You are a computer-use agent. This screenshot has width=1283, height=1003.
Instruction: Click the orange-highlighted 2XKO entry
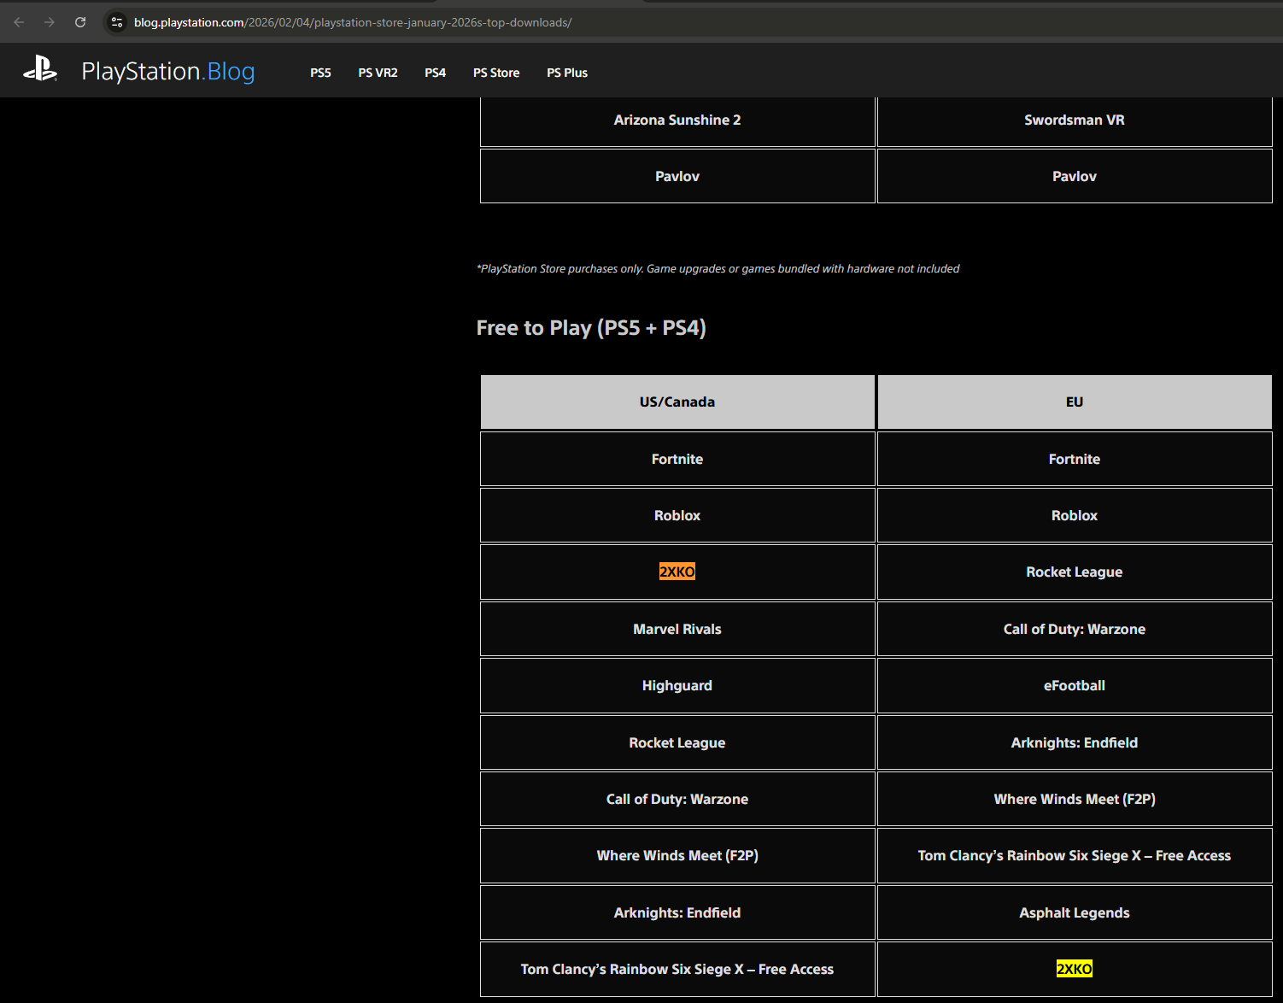[677, 572]
